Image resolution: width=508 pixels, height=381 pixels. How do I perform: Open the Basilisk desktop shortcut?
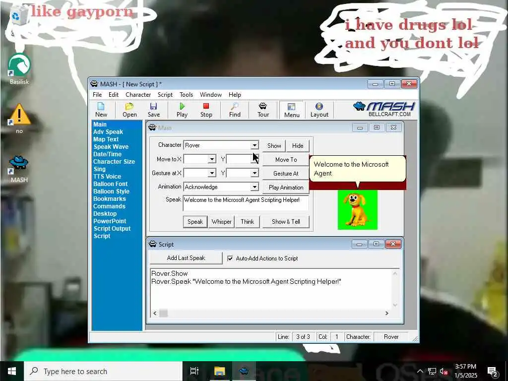(19, 69)
